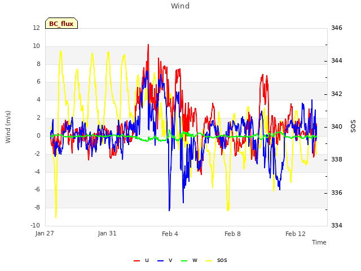Screen dimensions: 361x271
Task: Toggle the 'u' legend text
Action: [147, 260]
